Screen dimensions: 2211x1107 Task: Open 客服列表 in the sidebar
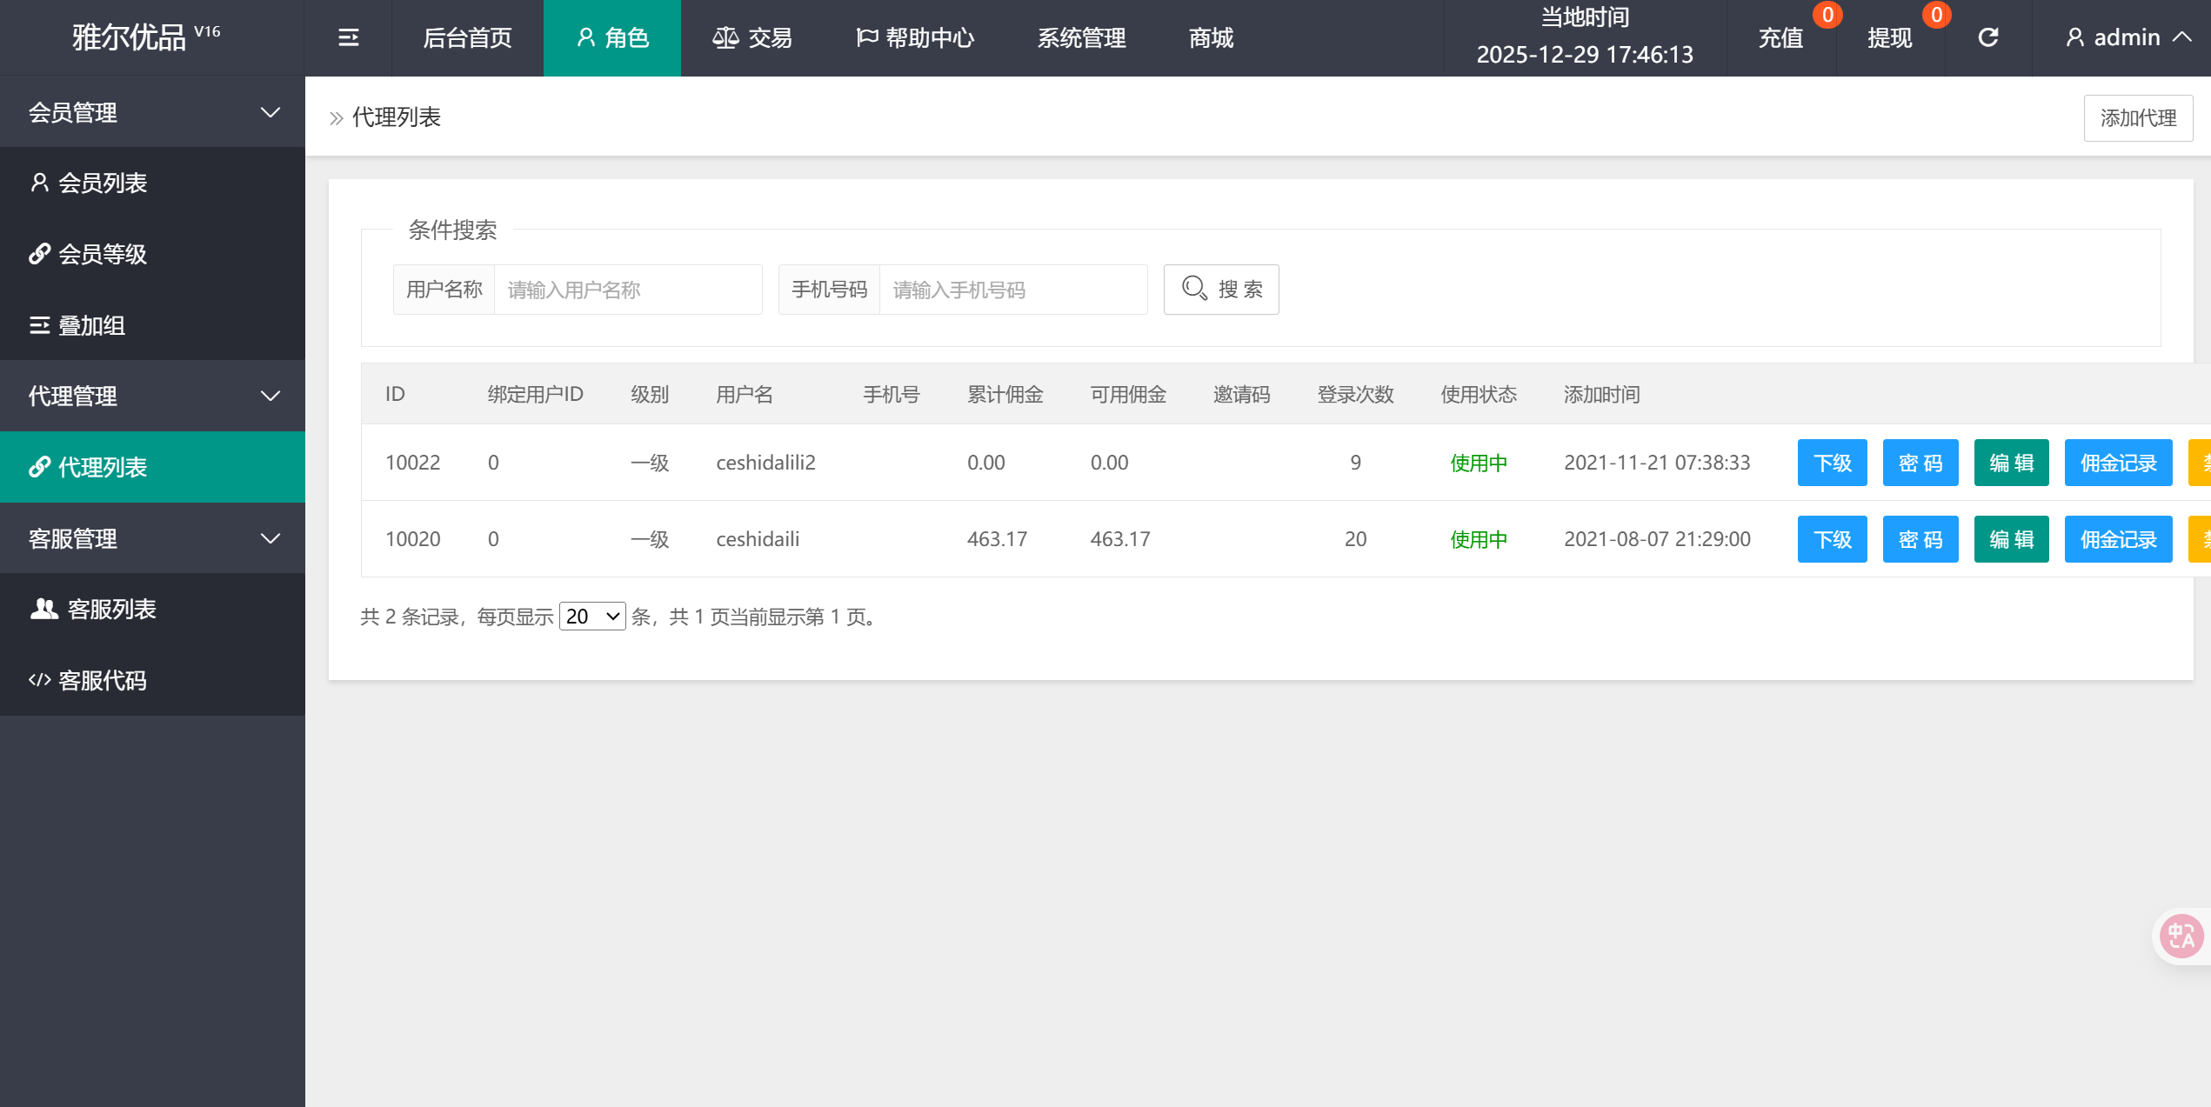(x=111, y=609)
